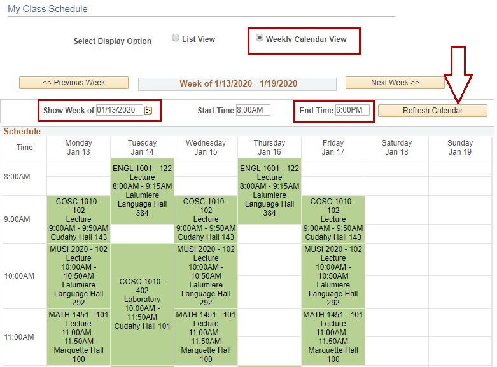Select Friday COSC 1010 - 102 lecture
The image size is (497, 367).
pyautogui.click(x=333, y=219)
